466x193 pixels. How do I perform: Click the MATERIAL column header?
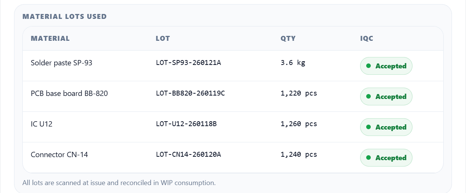(x=50, y=39)
